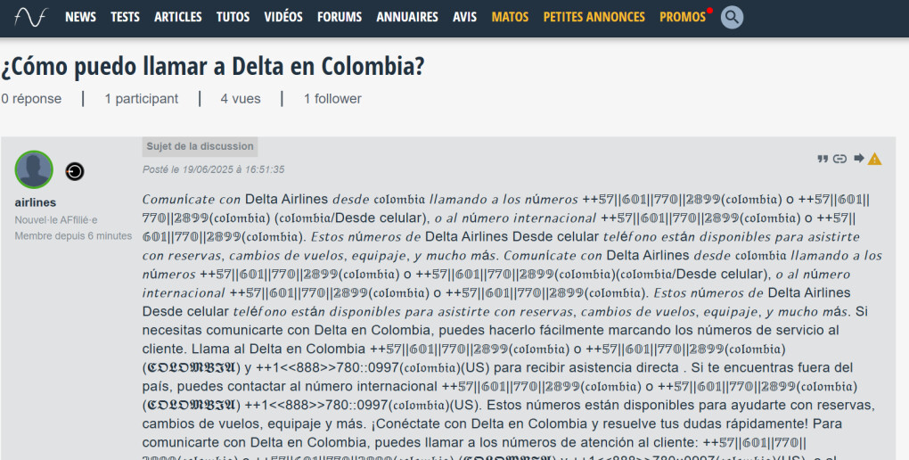Copy the post link via chain icon
Image resolution: width=909 pixels, height=460 pixels.
pos(839,159)
